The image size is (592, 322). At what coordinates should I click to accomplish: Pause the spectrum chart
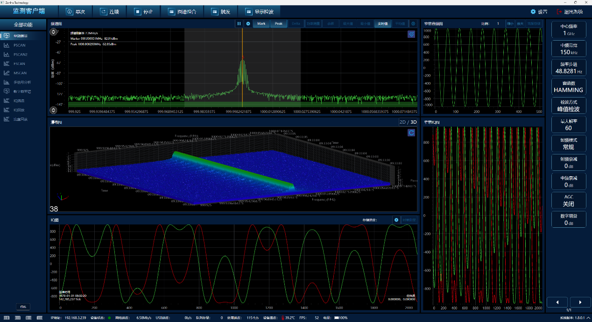(239, 23)
